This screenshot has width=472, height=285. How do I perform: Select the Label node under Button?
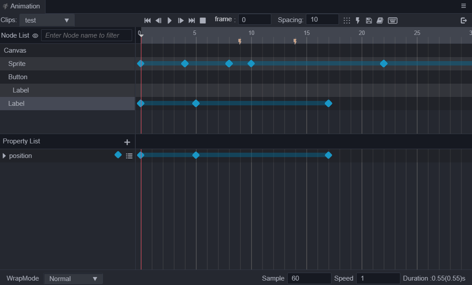tap(68, 90)
